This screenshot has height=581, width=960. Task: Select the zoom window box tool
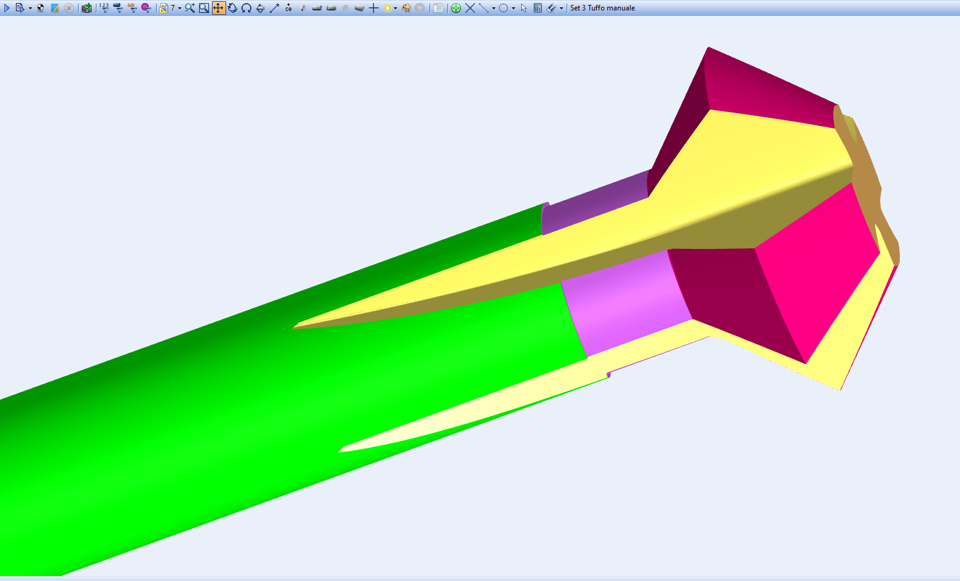coord(204,8)
